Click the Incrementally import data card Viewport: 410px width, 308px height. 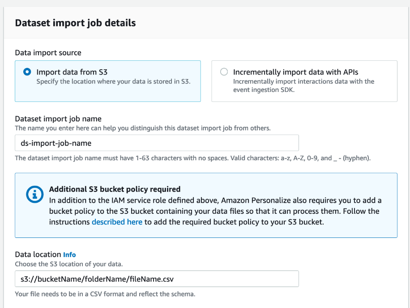pos(304,81)
